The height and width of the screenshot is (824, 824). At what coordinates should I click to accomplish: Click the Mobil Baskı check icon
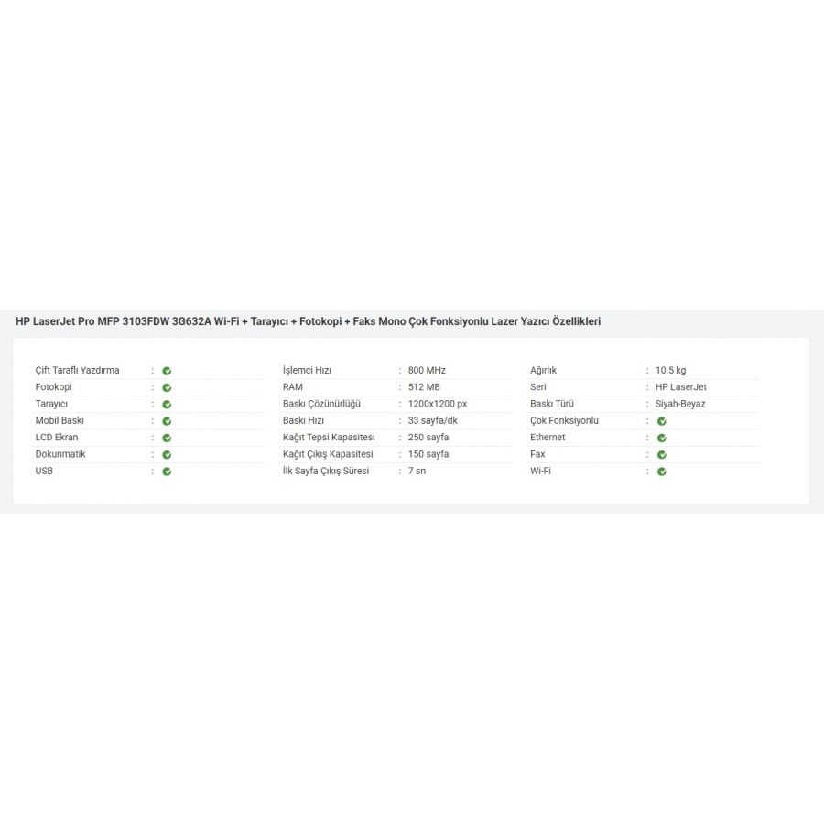[167, 421]
